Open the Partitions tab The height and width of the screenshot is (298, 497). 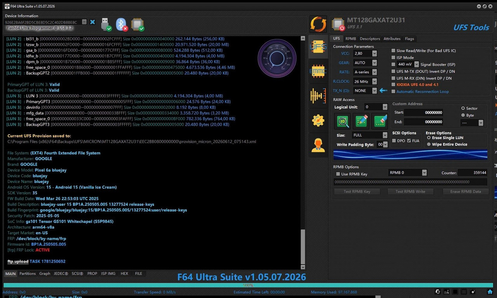pos(28,274)
